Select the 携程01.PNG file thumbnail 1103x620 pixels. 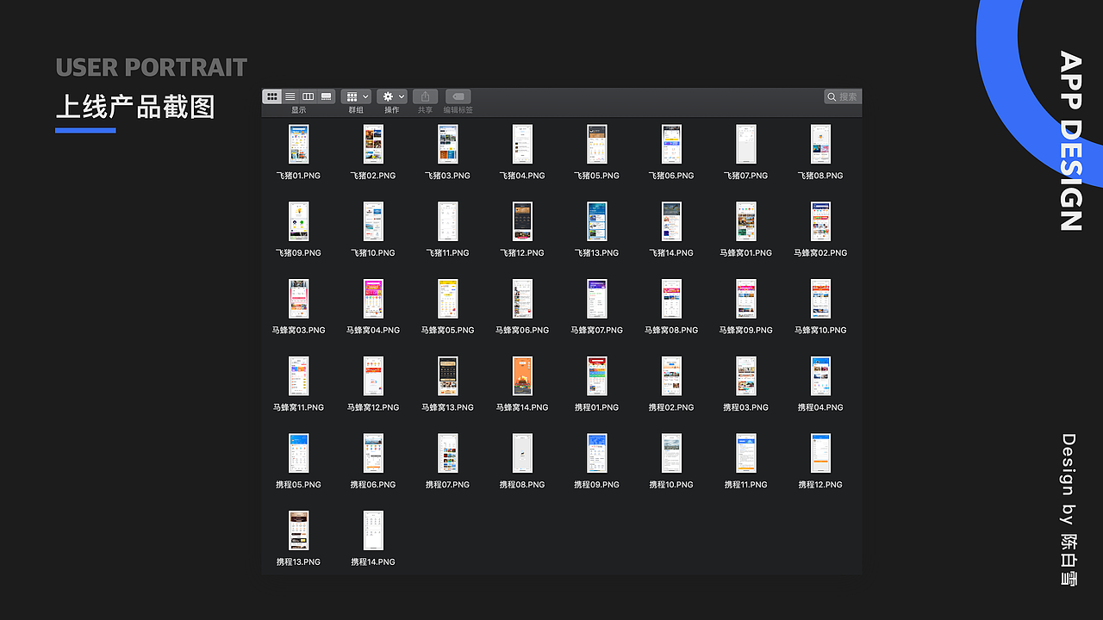[597, 376]
